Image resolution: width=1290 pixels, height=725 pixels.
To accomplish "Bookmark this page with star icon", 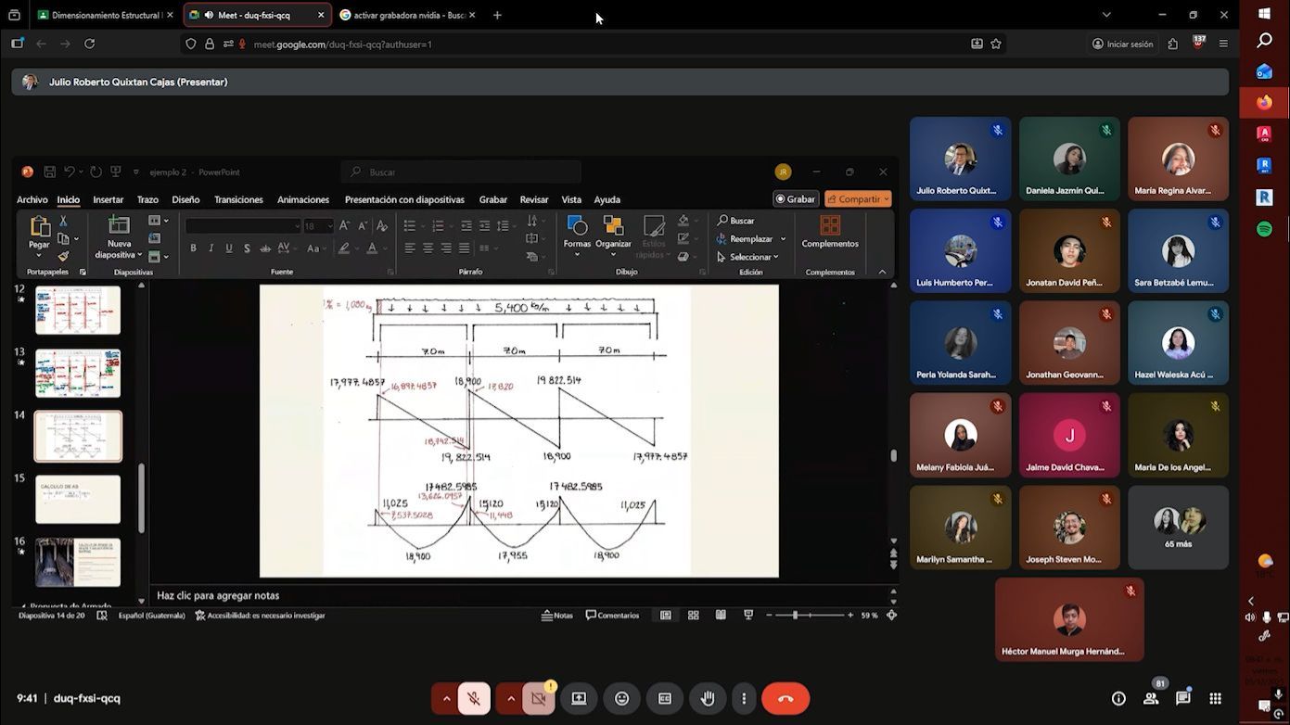I will pos(996,44).
